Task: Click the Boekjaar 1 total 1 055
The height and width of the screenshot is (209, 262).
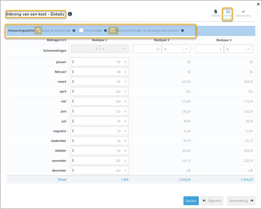Action: [x=125, y=180]
